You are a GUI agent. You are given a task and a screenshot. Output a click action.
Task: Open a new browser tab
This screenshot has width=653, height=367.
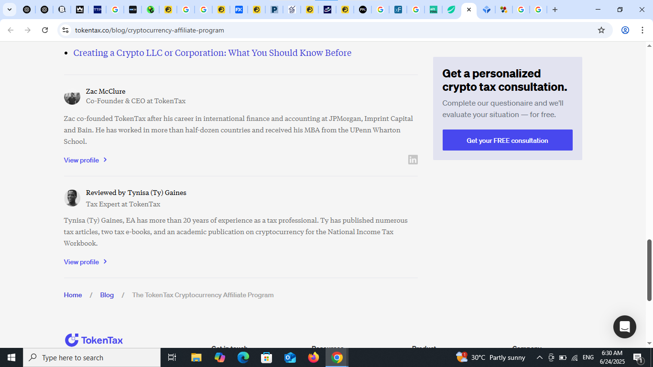pyautogui.click(x=555, y=10)
